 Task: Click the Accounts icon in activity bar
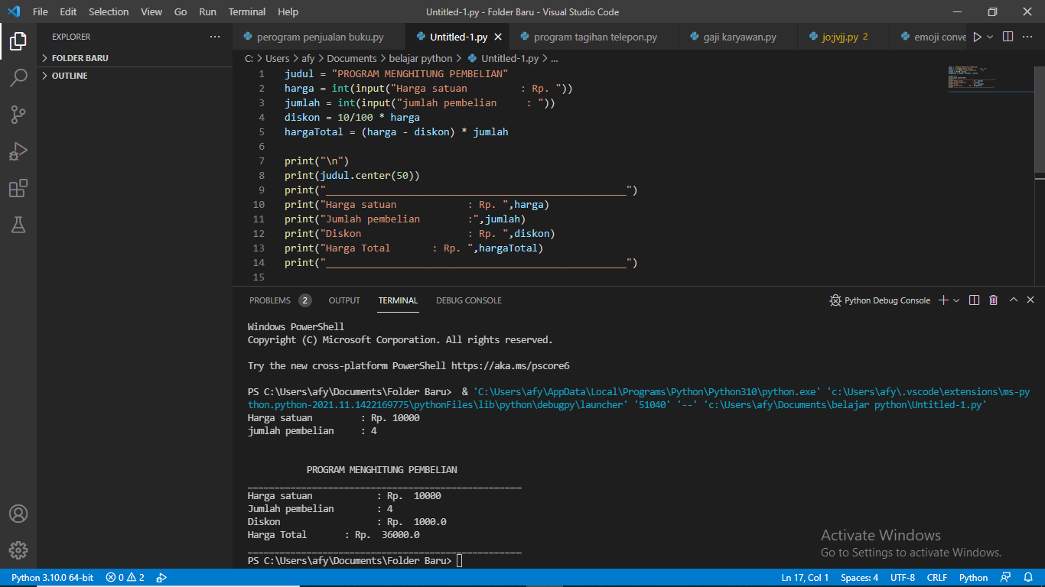pyautogui.click(x=18, y=514)
